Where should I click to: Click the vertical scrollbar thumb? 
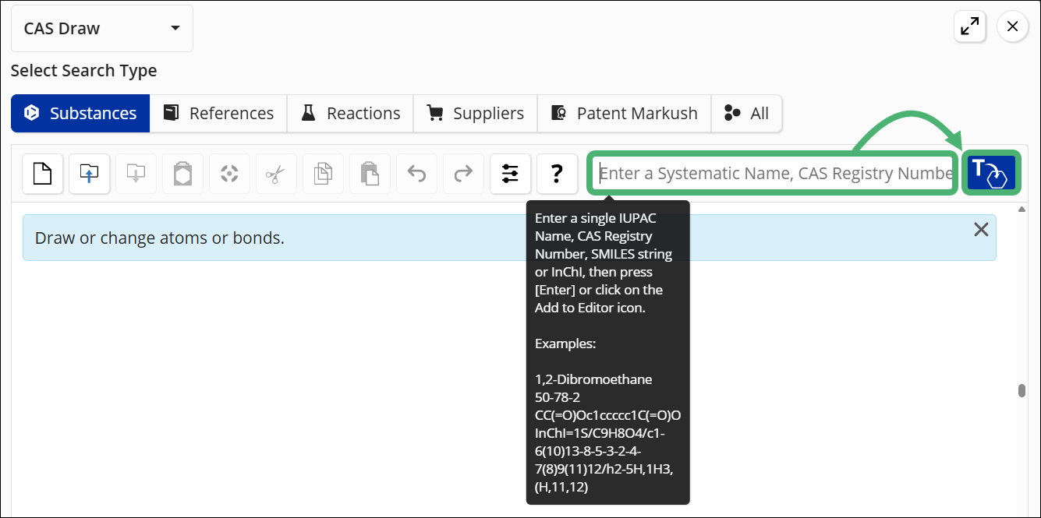point(1022,390)
